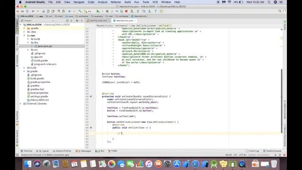Open the Project panel gear settings
The width and height of the screenshot is (302, 170).
pos(77,21)
